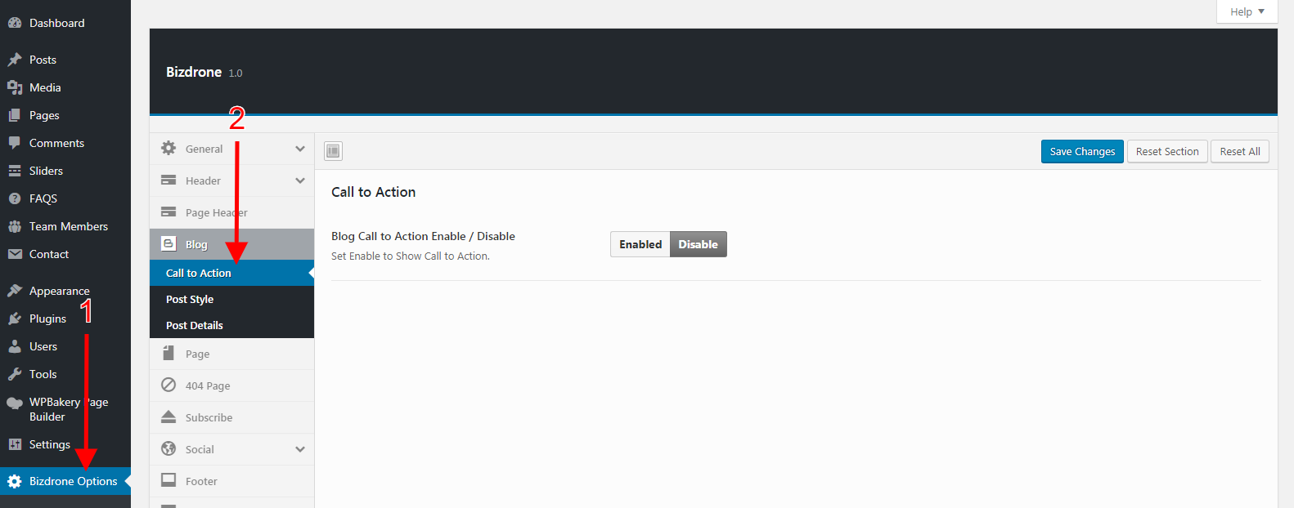Open Contact in the admin menu
The image size is (1294, 508).
[x=65, y=254]
